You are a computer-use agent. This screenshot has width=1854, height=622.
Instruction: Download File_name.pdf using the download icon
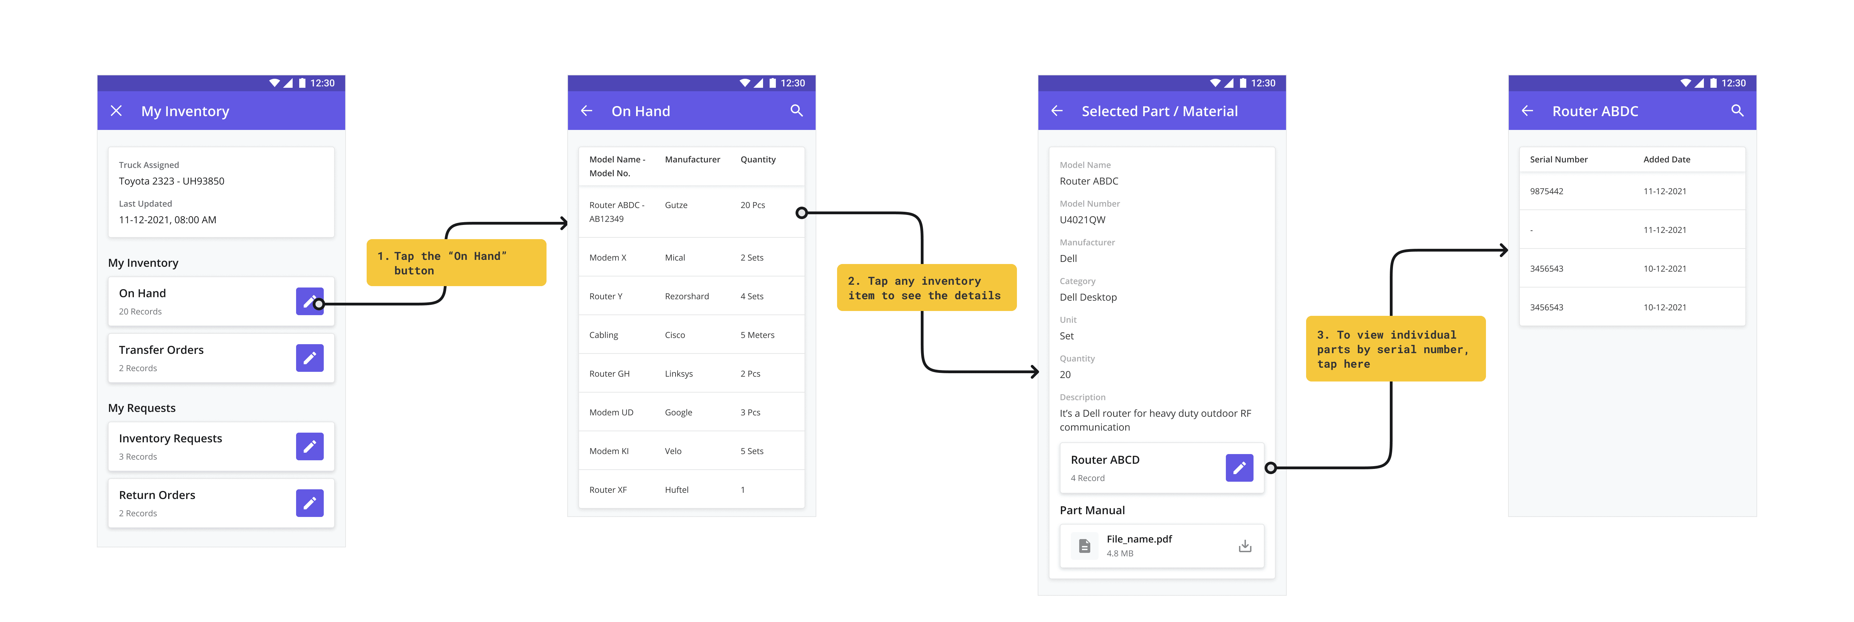tap(1245, 547)
